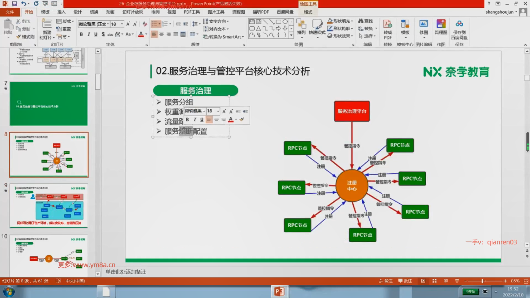The width and height of the screenshot is (530, 298).
Task: Click the 批注 (Comments) status bar button
Action: tap(405, 281)
